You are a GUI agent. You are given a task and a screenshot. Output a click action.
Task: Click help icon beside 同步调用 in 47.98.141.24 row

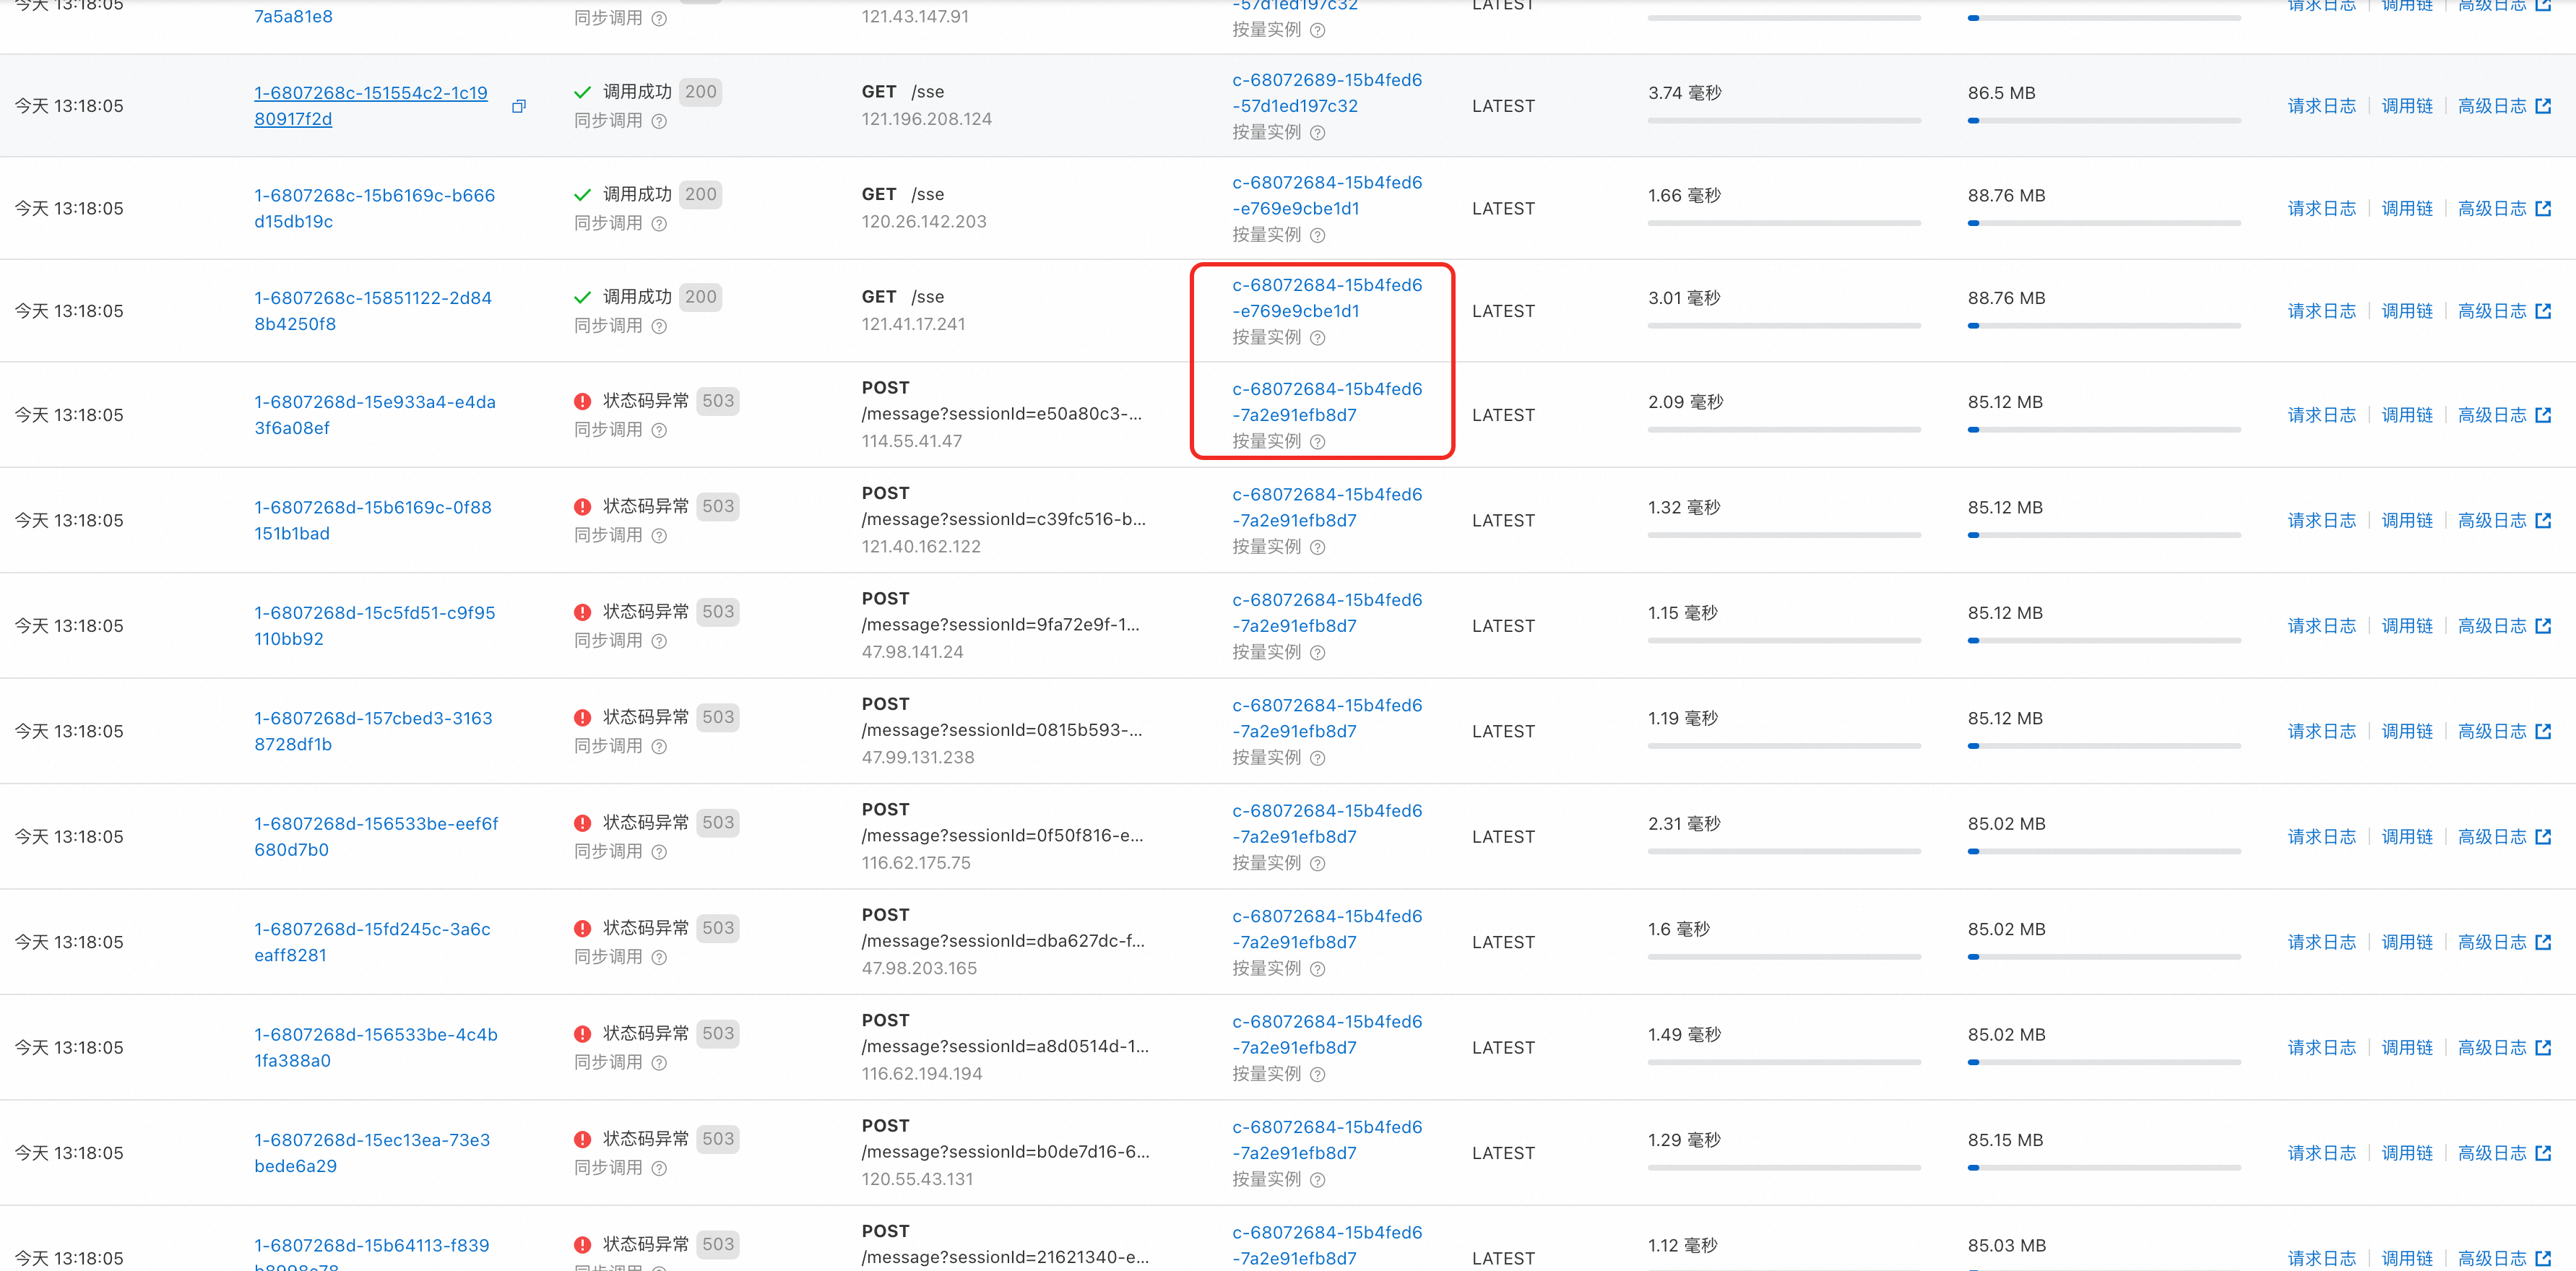point(659,641)
